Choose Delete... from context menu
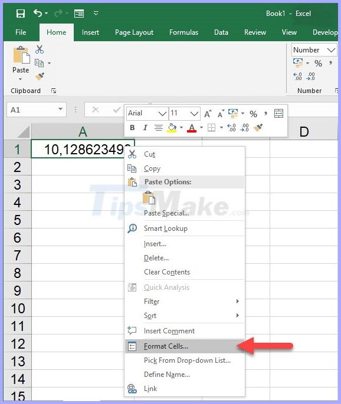The width and height of the screenshot is (341, 404). [x=184, y=258]
